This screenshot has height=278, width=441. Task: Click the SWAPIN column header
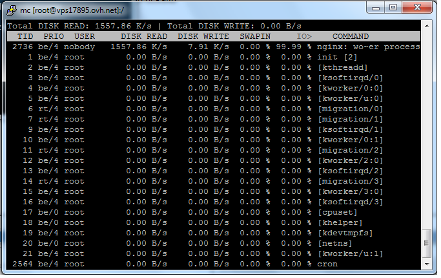[255, 36]
